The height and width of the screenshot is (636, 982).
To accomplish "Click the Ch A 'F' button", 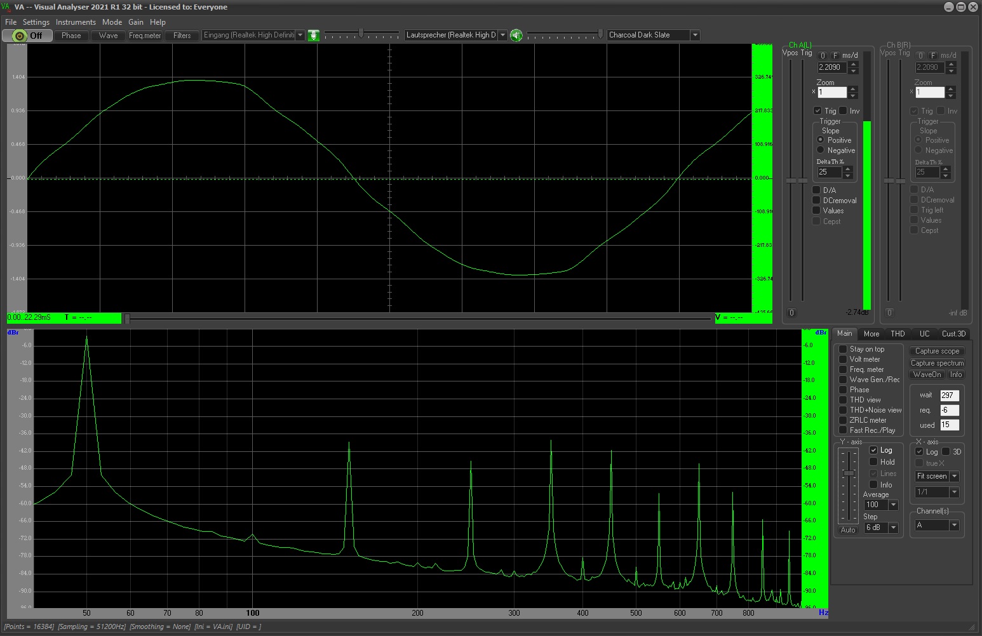I will tap(835, 55).
